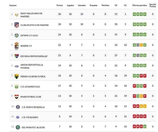Click the Atletico de Madrid crest
Viewport: 158px width, 132px height.
point(16,25)
